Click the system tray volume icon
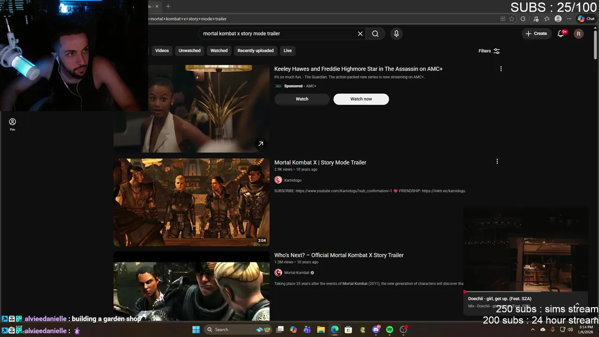599x337 pixels. [x=570, y=330]
